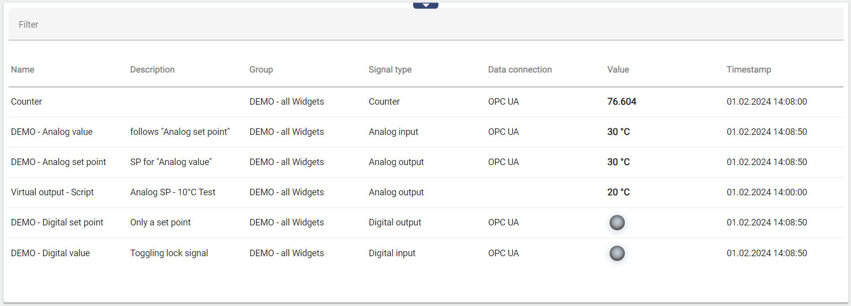Toggle the Digital set point status indicator

point(617,222)
